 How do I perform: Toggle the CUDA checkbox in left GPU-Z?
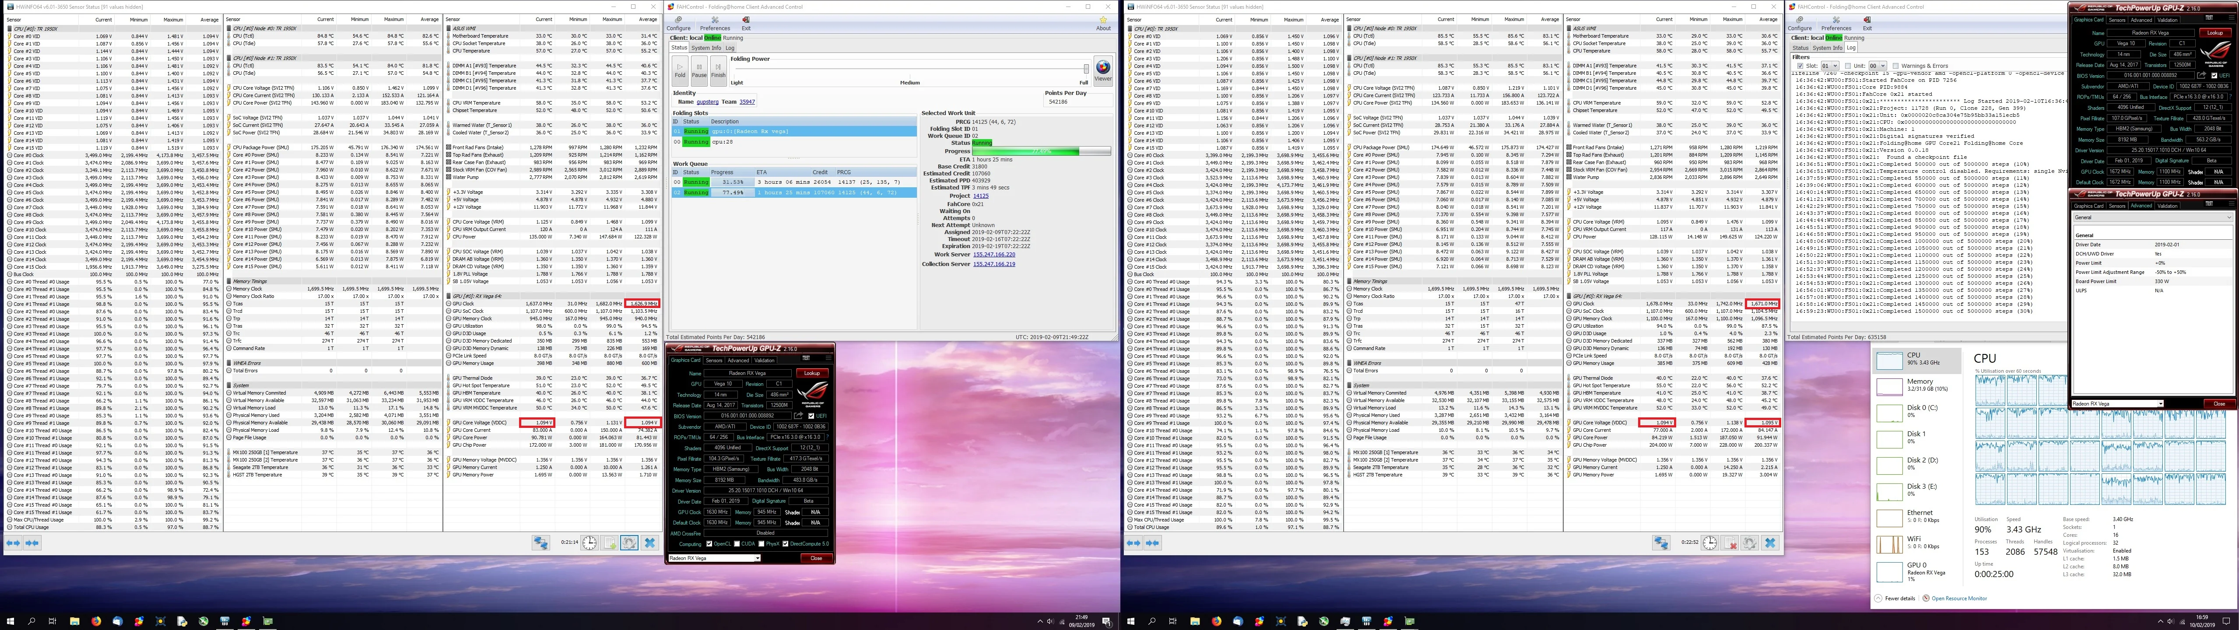[738, 544]
